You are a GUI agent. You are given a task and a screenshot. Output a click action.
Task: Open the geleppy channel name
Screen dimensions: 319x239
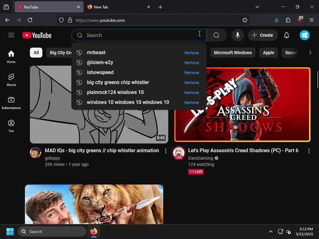52,158
